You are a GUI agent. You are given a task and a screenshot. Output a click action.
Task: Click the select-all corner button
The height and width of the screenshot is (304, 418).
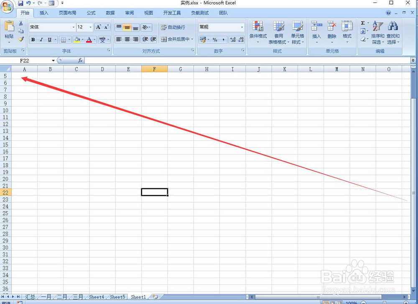coord(6,69)
